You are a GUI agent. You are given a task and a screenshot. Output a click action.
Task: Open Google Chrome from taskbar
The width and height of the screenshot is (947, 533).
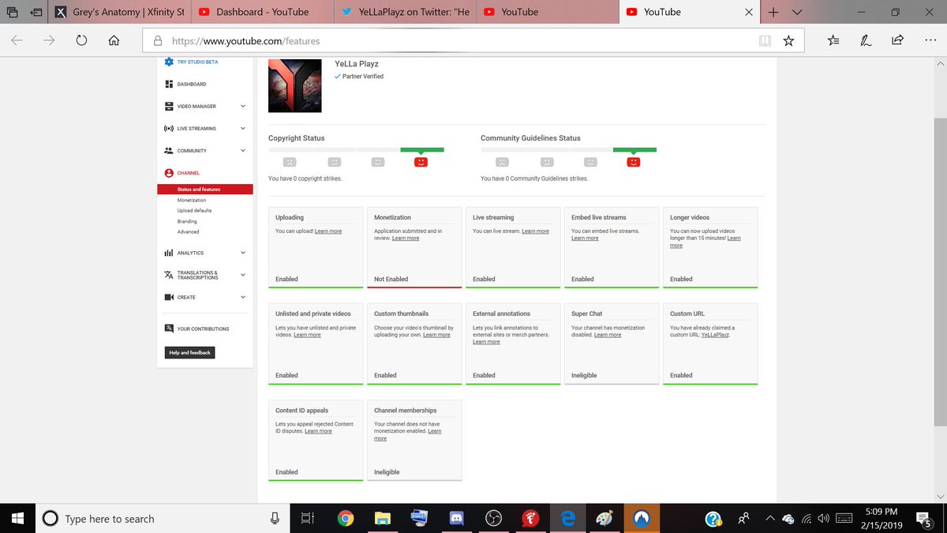tap(345, 518)
